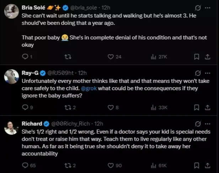Open Richard's profile via his display name
Screen dimensions: 219x173
click(32, 124)
